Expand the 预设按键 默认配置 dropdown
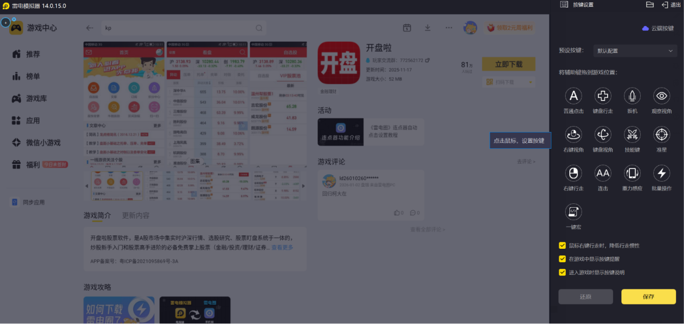Viewport: 684px width, 324px height. coord(635,51)
